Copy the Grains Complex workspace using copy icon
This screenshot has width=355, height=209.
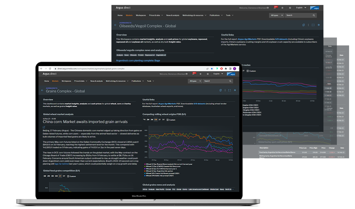click(221, 90)
